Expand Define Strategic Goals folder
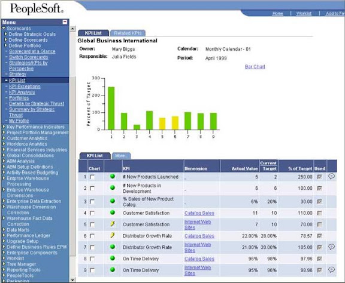The width and height of the screenshot is (345, 283). point(6,34)
